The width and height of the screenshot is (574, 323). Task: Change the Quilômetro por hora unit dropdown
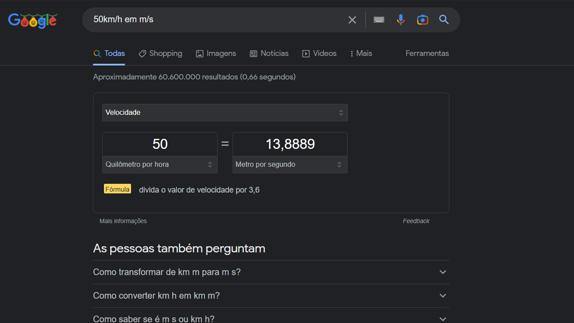pyautogui.click(x=160, y=165)
